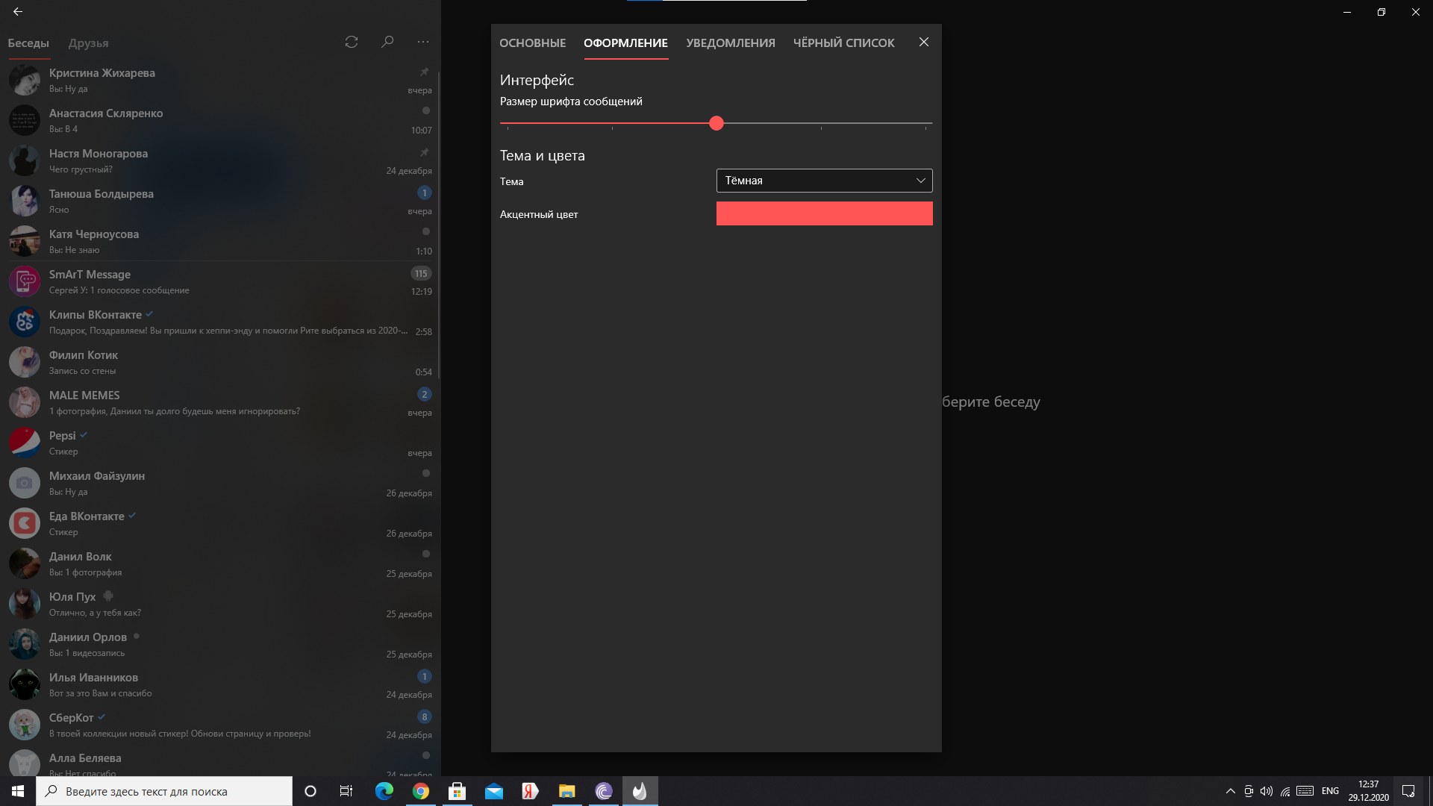Open the conversation search magnifier
1433x806 pixels.
[x=387, y=42]
